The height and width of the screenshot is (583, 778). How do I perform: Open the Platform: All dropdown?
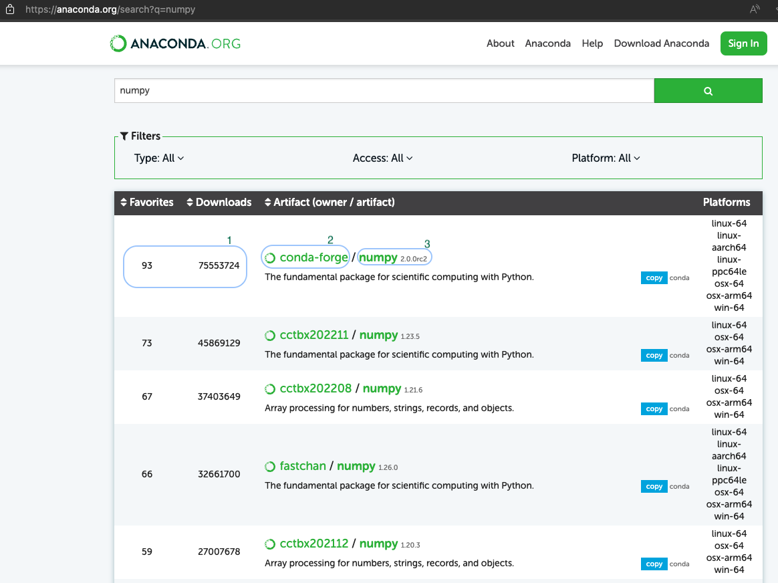[606, 158]
